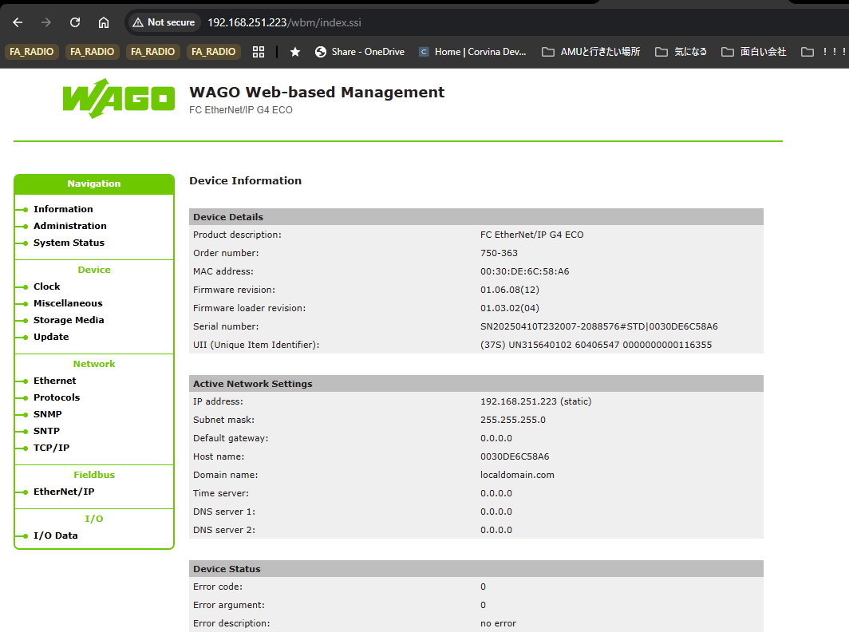Screen dimensions: 849x644
Task: Click the WAGO logo
Action: 118,99
